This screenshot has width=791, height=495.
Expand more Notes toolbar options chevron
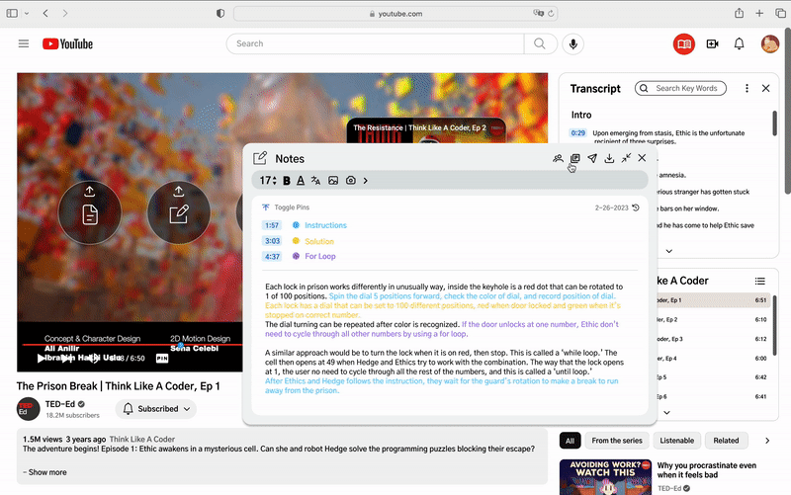(x=366, y=181)
